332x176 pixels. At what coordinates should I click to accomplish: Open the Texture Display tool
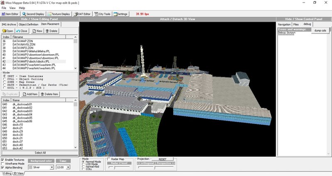tap(59, 14)
